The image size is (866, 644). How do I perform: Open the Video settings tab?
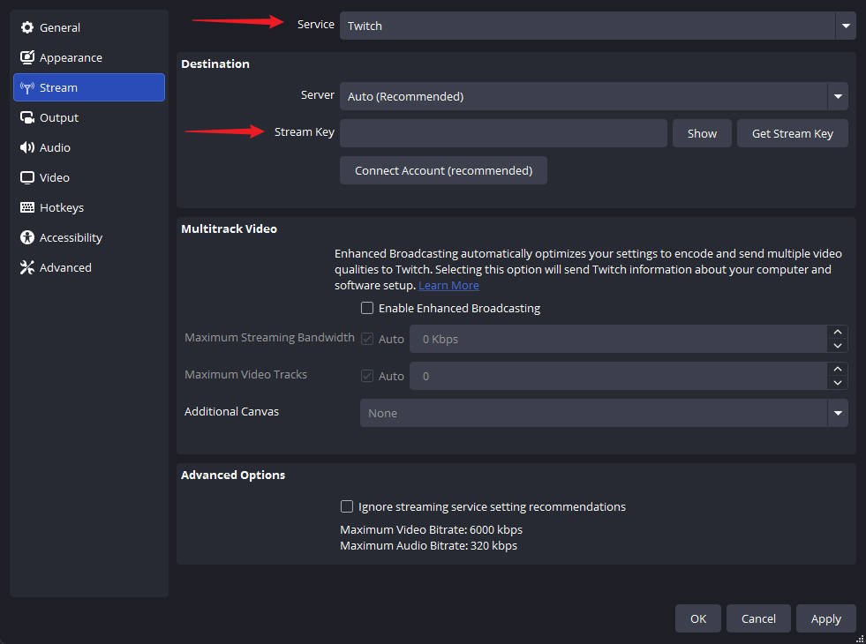pos(89,177)
